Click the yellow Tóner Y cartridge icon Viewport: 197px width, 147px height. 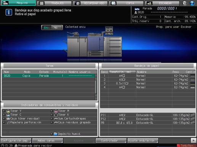pyautogui.click(x=8, y=111)
